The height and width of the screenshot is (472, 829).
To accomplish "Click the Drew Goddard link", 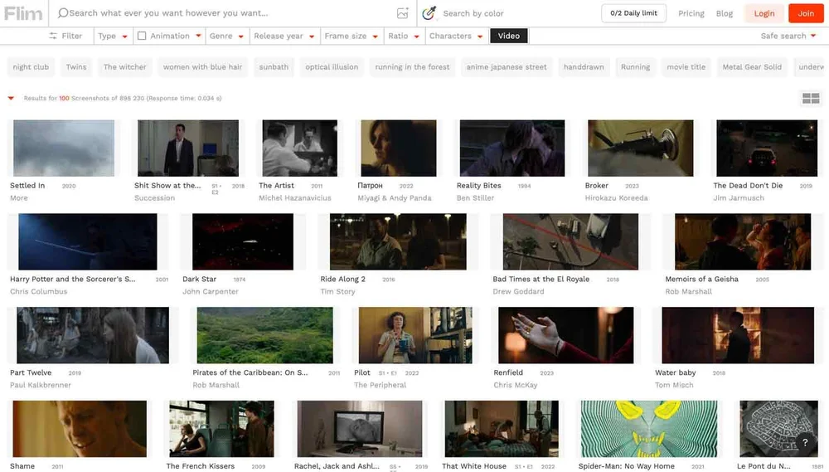I will tap(518, 291).
